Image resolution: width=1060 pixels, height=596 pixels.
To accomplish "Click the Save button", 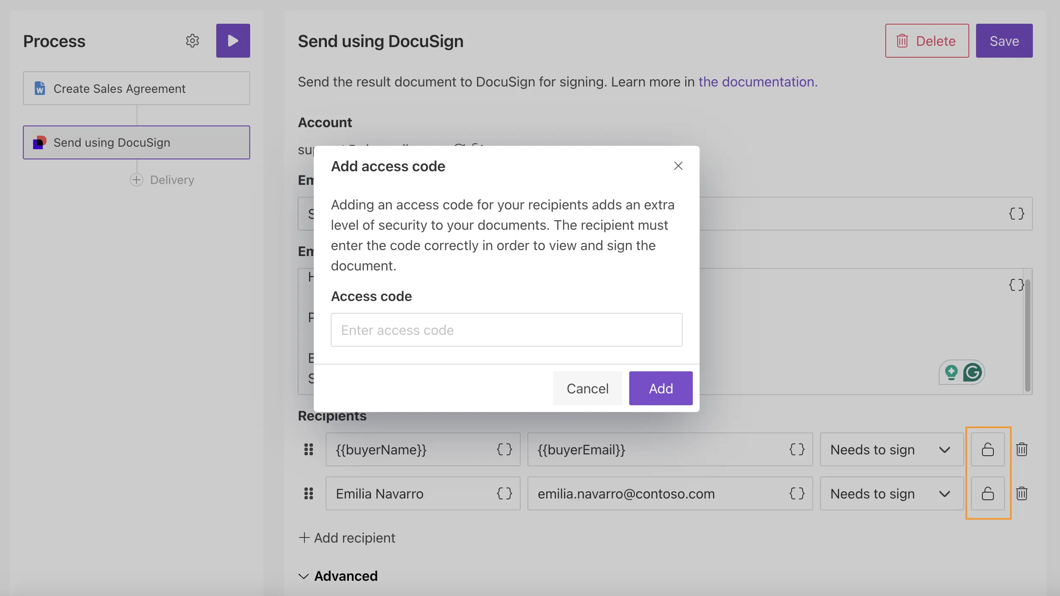I will click(x=1004, y=41).
